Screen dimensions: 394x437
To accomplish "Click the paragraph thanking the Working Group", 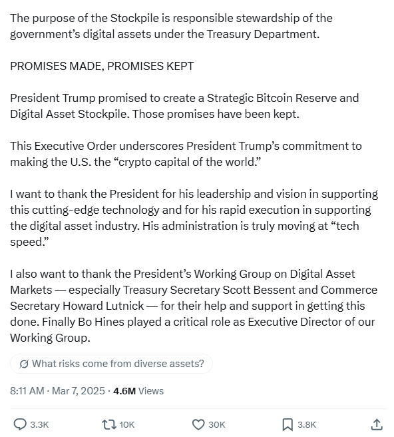I will (x=194, y=306).
